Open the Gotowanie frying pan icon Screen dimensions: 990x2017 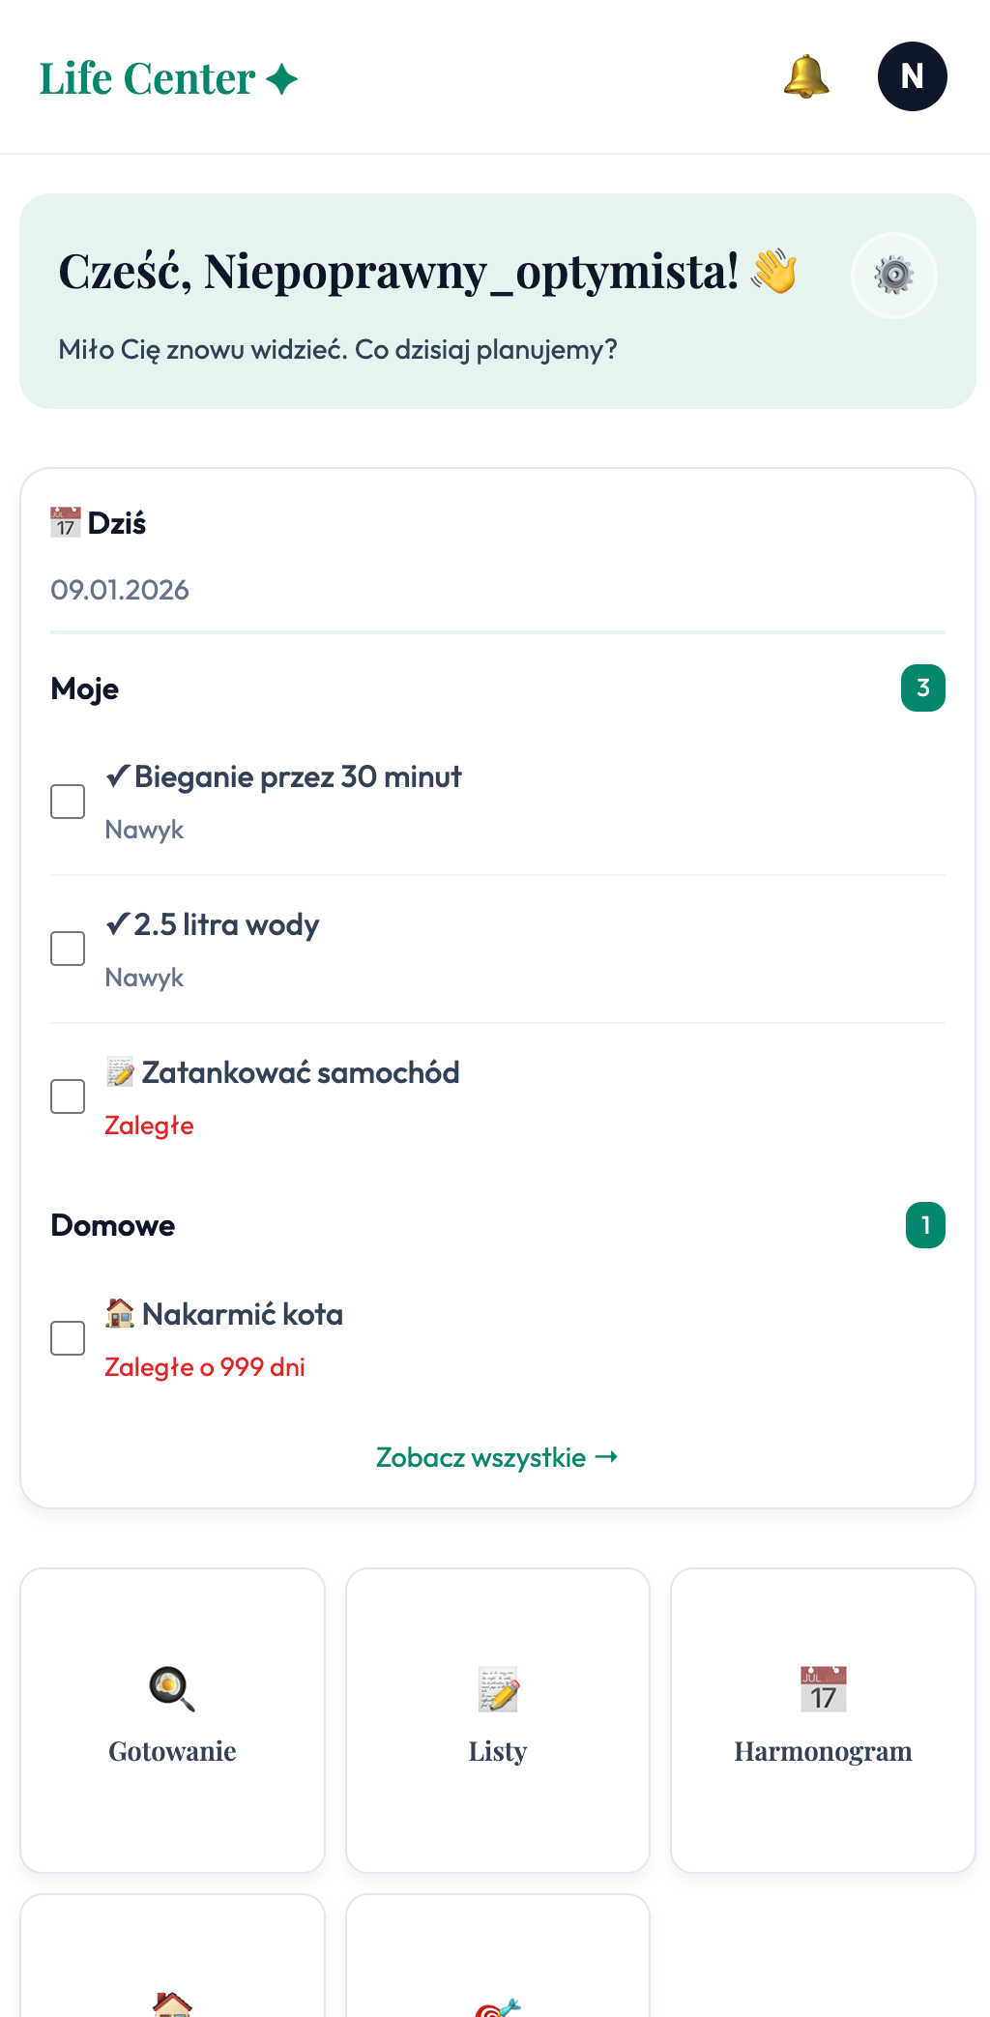click(x=171, y=1687)
